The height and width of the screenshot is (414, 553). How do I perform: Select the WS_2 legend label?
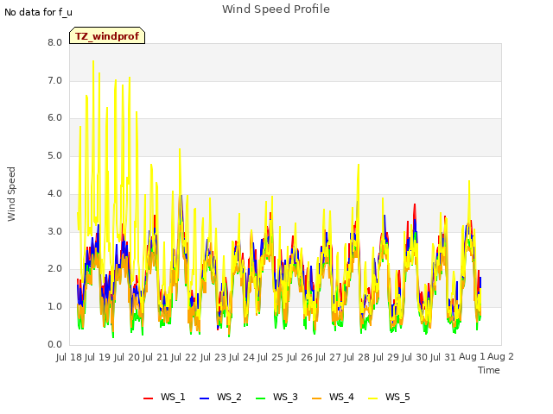pyautogui.click(x=229, y=397)
